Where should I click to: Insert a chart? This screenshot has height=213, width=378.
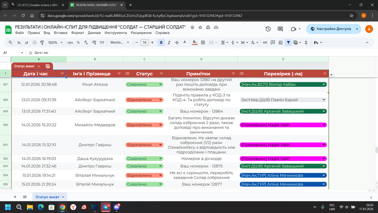(x=281, y=43)
